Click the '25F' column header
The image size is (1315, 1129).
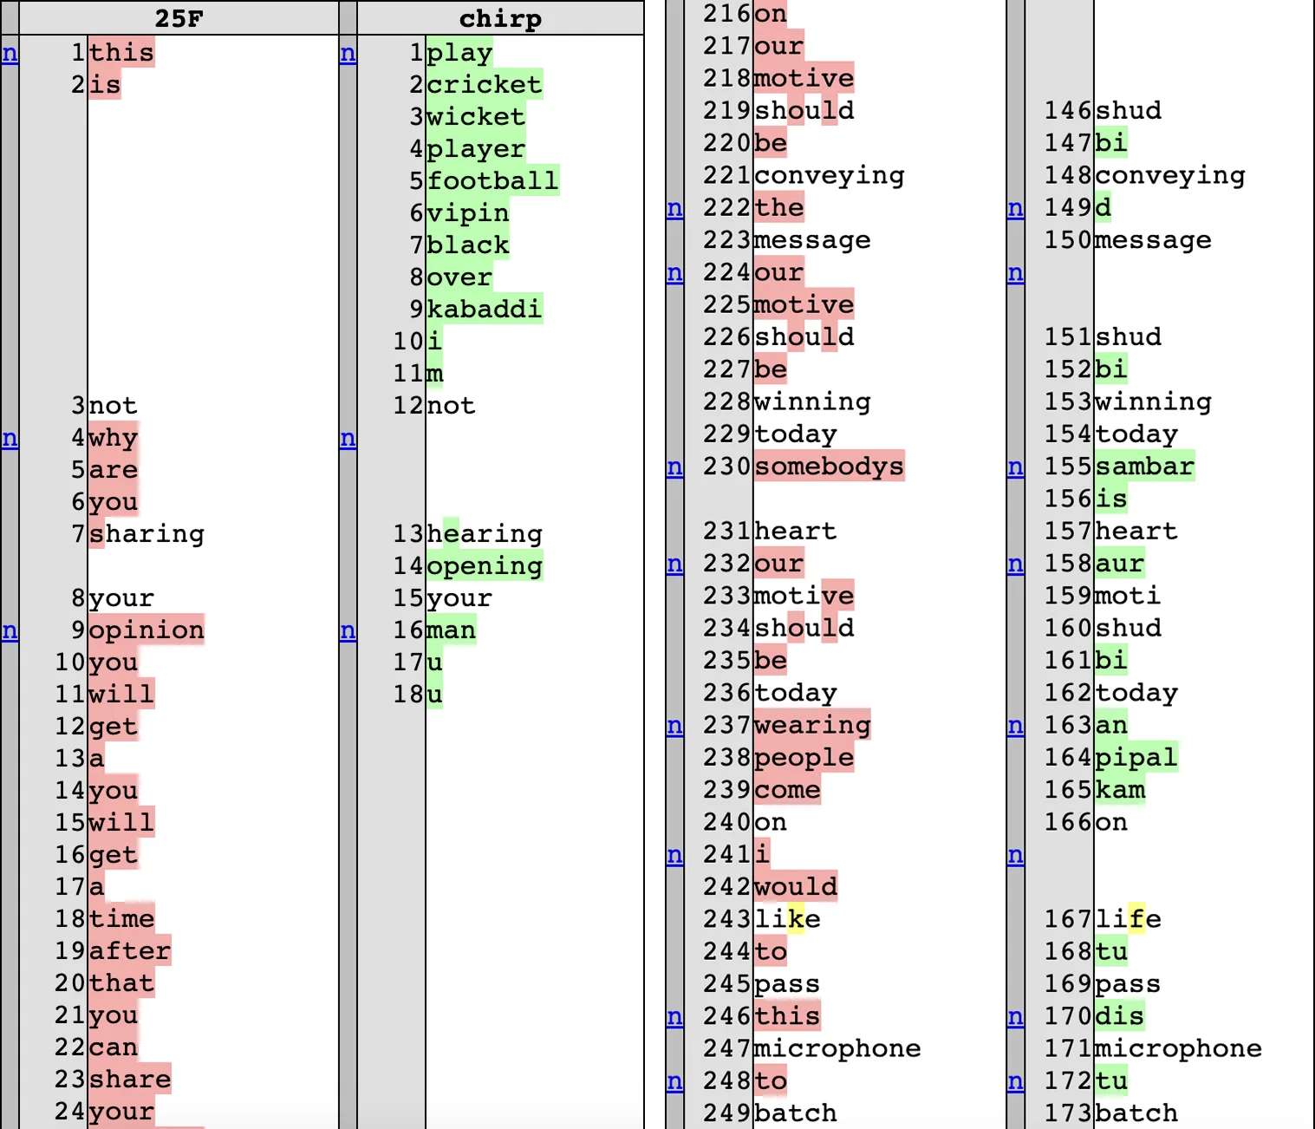click(x=179, y=18)
